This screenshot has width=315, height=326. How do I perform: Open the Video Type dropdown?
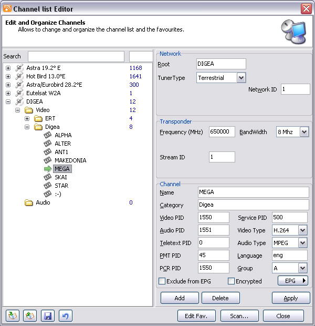[302, 230]
